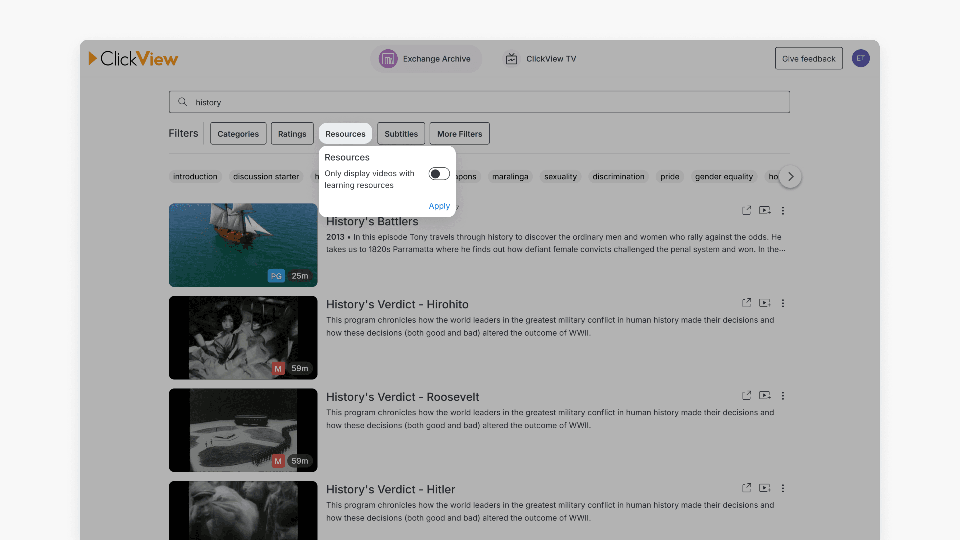The width and height of the screenshot is (960, 540).
Task: Open History's Battlers ship thumbnail
Action: (243, 245)
